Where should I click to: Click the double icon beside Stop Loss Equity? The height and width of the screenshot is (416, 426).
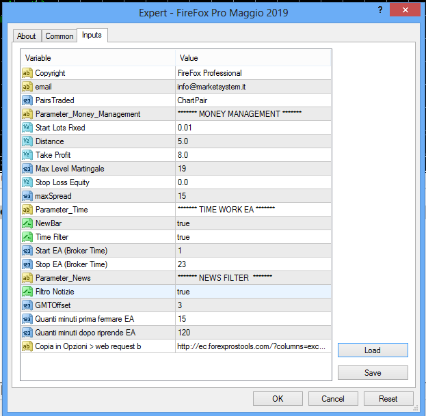(27, 182)
